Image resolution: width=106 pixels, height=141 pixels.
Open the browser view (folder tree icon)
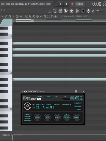[x=55, y=11]
